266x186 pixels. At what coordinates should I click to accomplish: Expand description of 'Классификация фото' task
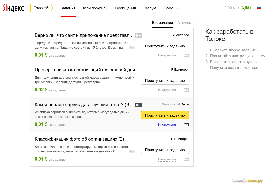(132, 151)
